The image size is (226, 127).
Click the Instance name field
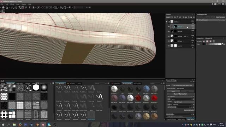pyautogui.click(x=185, y=89)
